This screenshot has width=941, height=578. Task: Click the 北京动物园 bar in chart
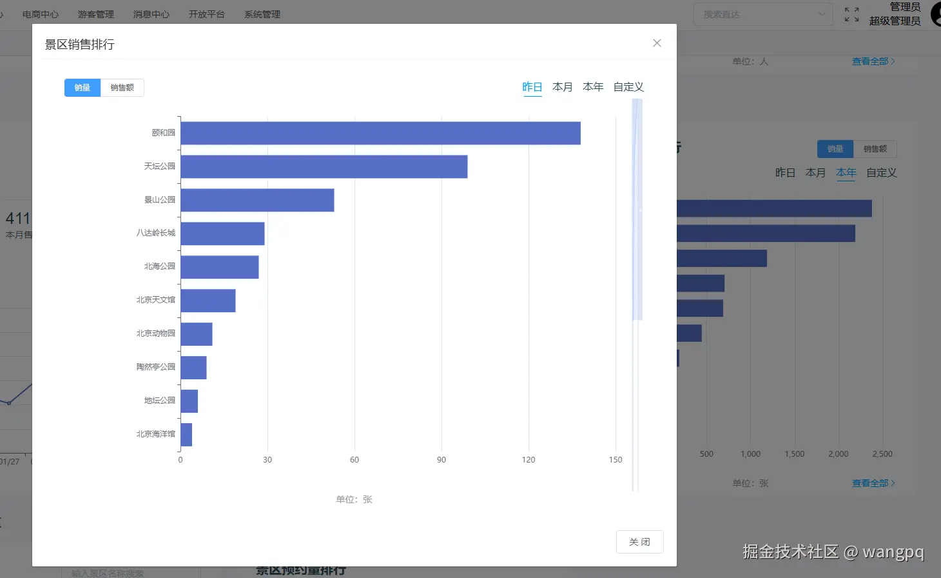coord(196,334)
